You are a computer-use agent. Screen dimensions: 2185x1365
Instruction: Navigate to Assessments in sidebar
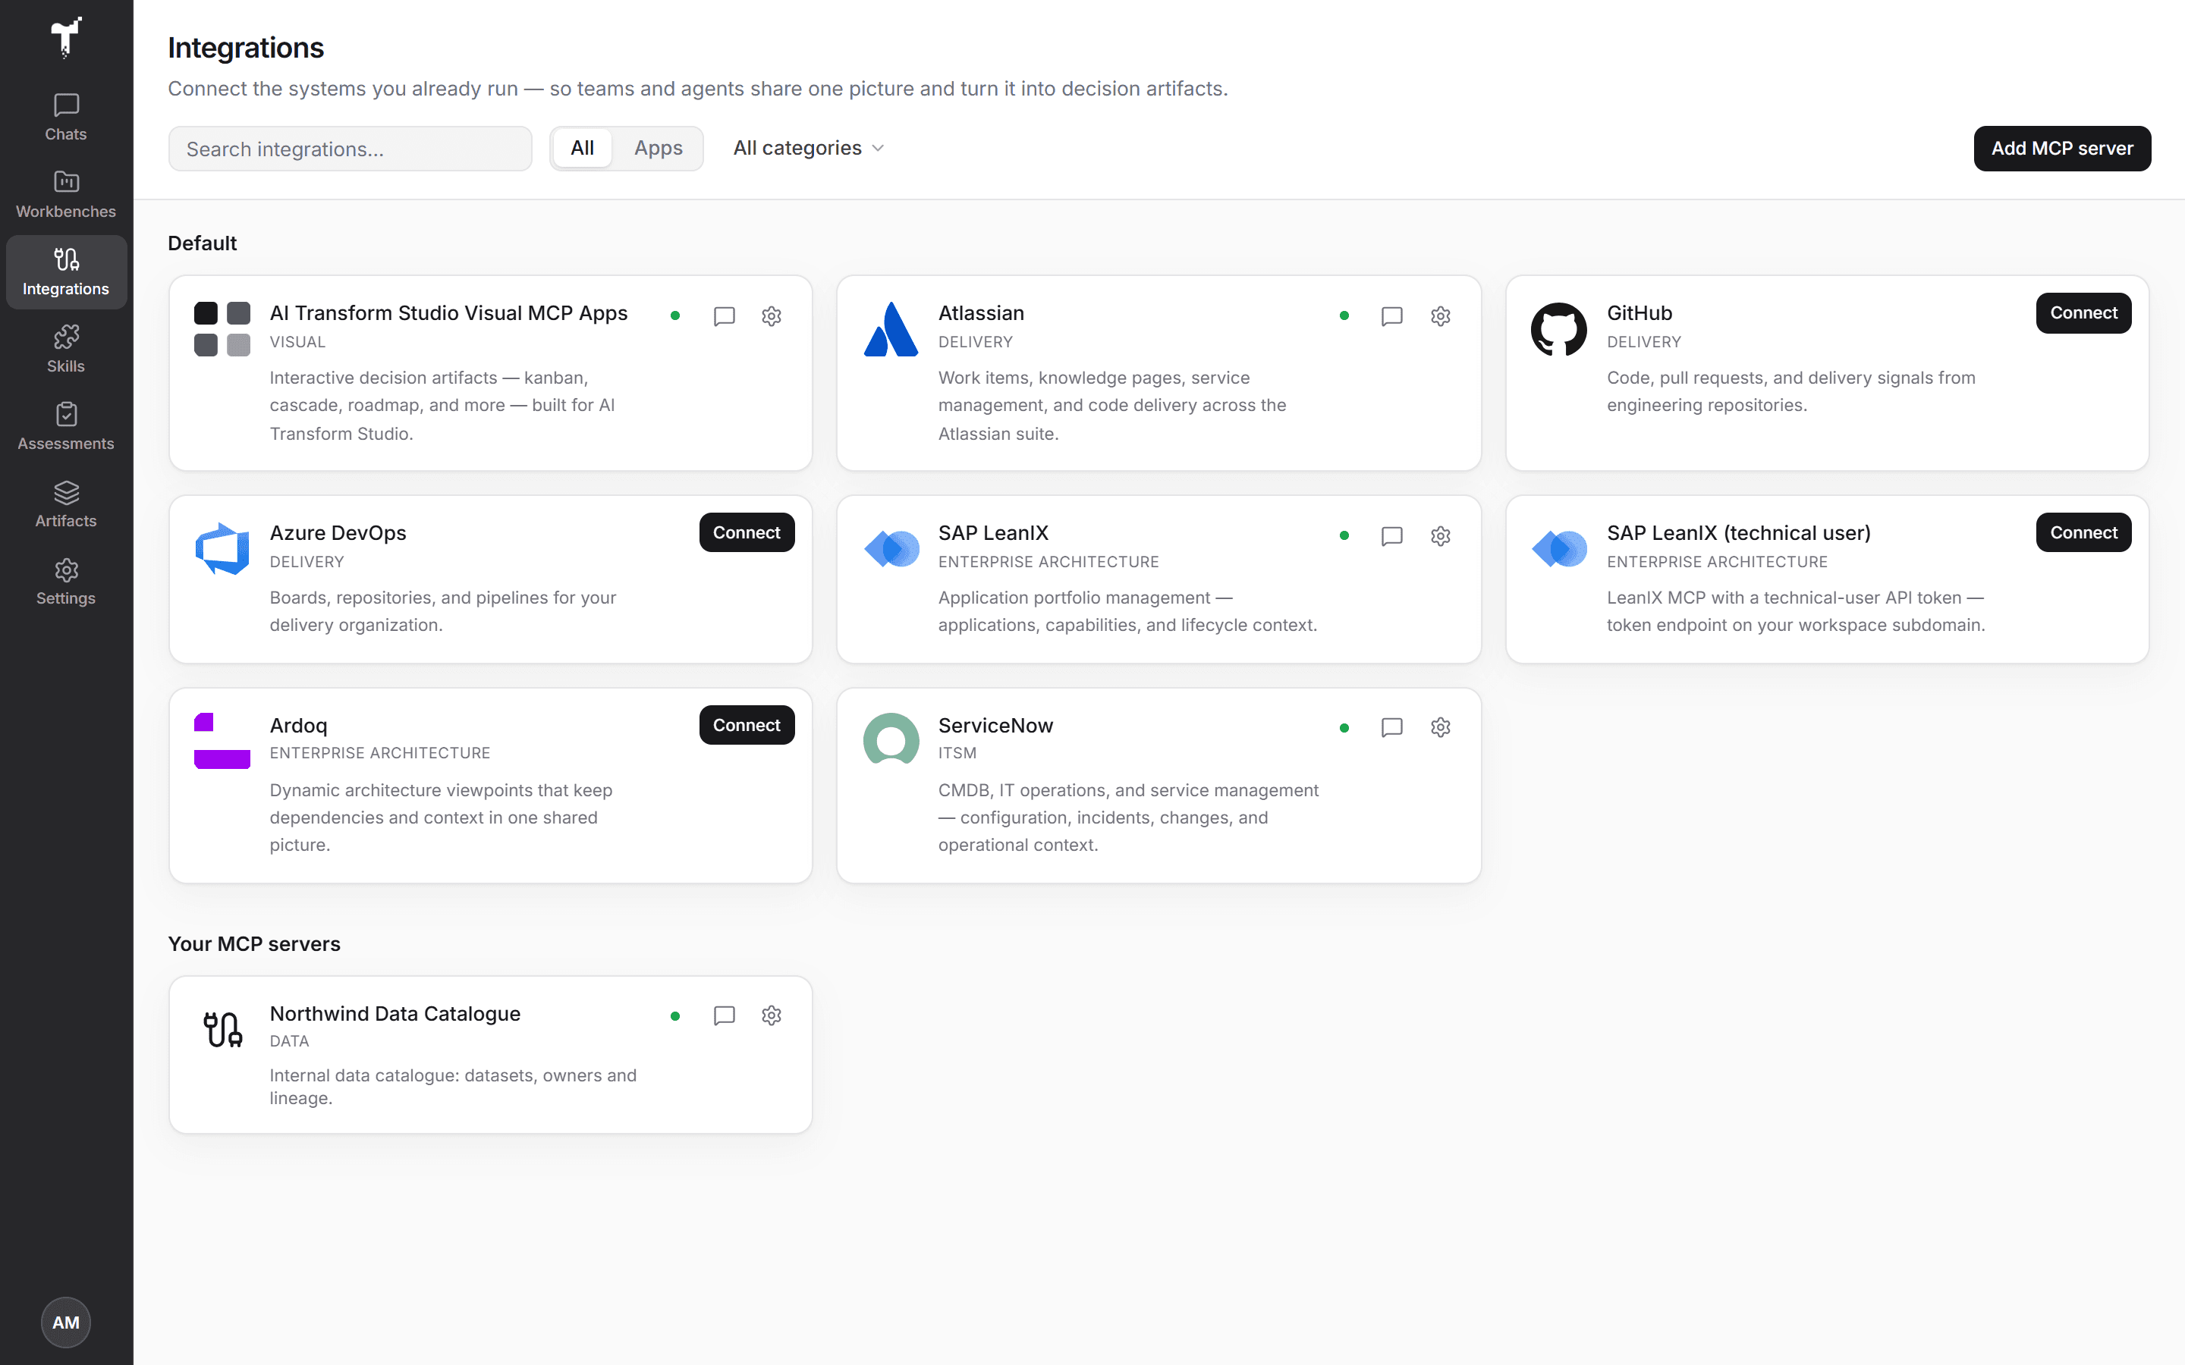[x=66, y=427]
